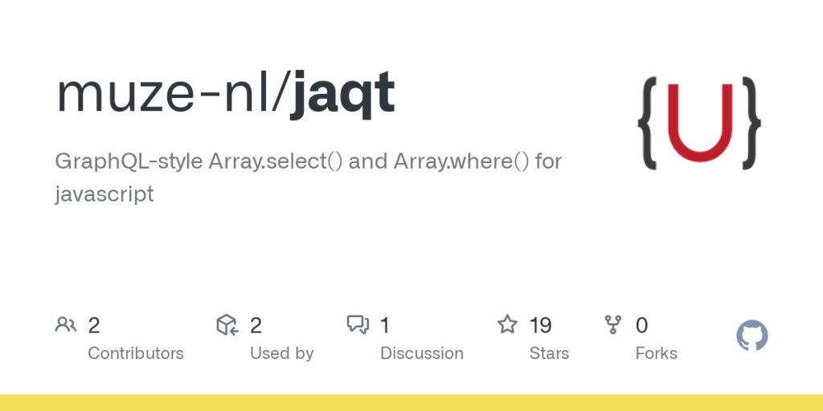Click the Discussion speech bubbles icon
The image size is (823, 411).
coord(358,325)
